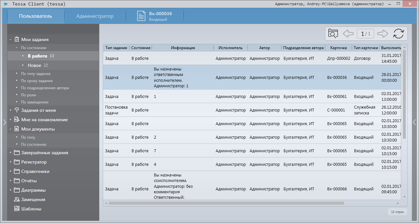Sort by Тип задания column header
The image size is (419, 223).
(x=116, y=48)
